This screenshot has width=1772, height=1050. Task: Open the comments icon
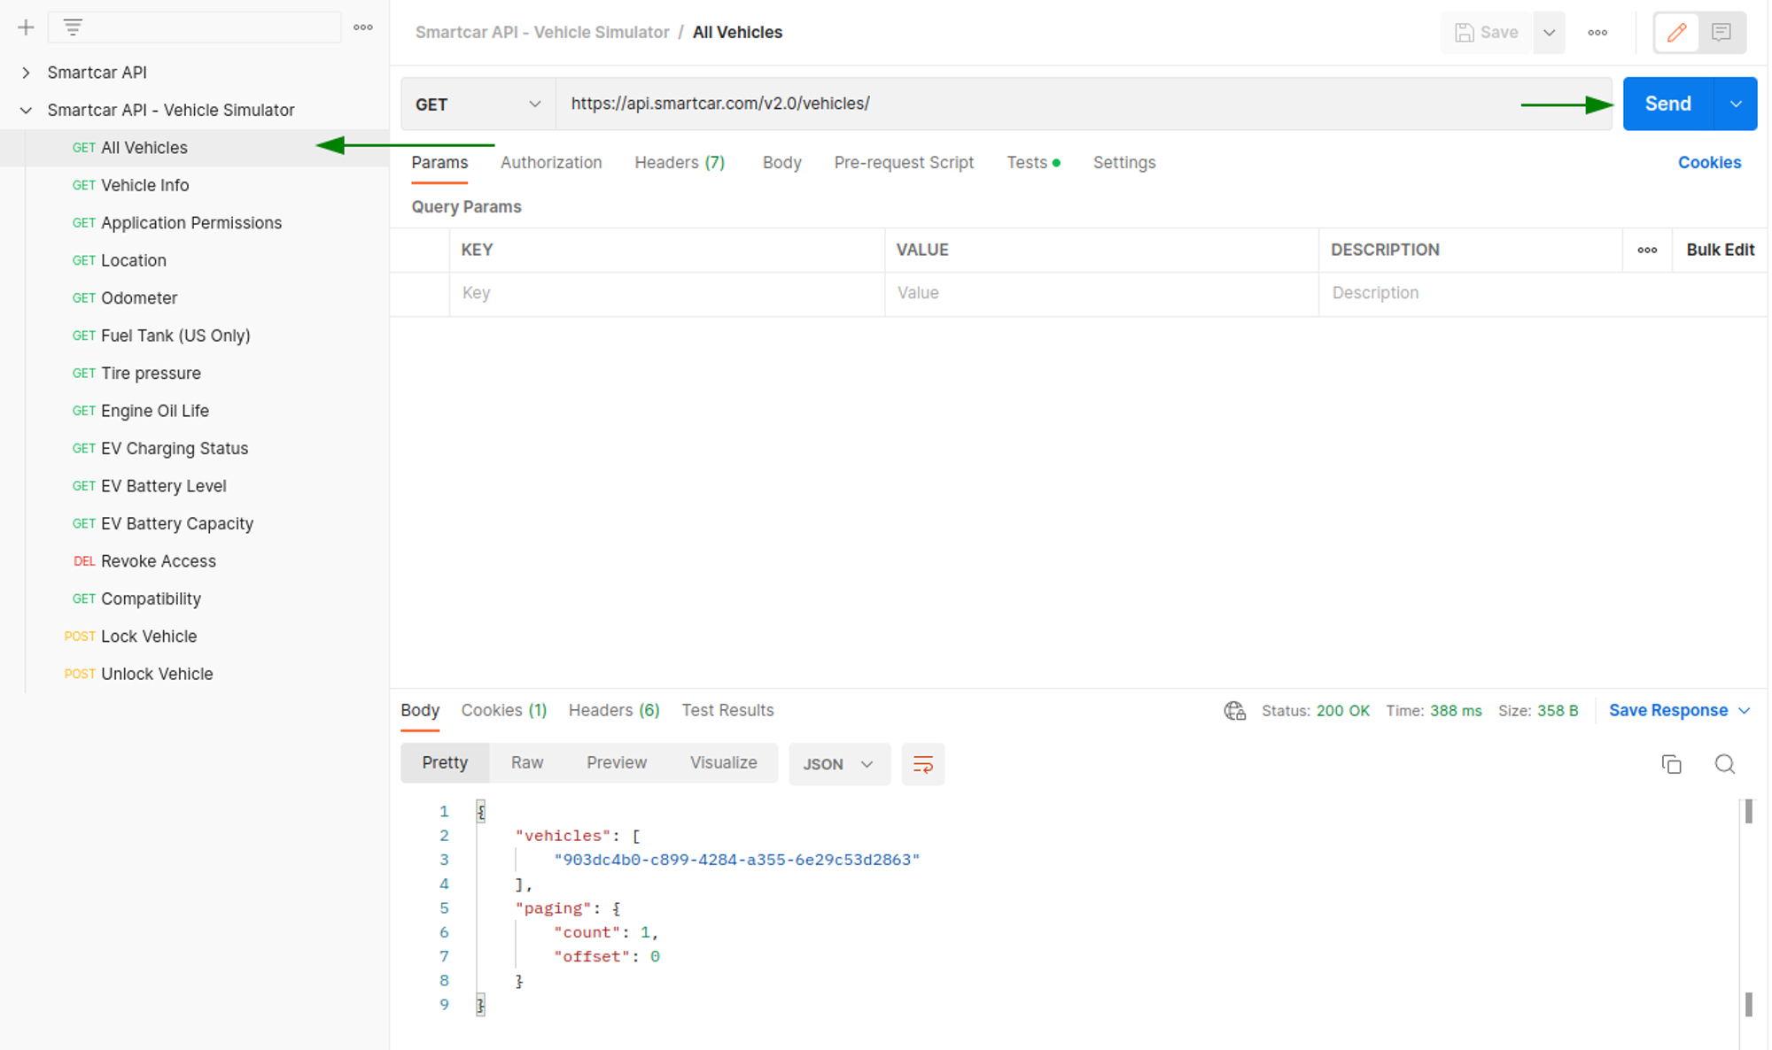1721,33
